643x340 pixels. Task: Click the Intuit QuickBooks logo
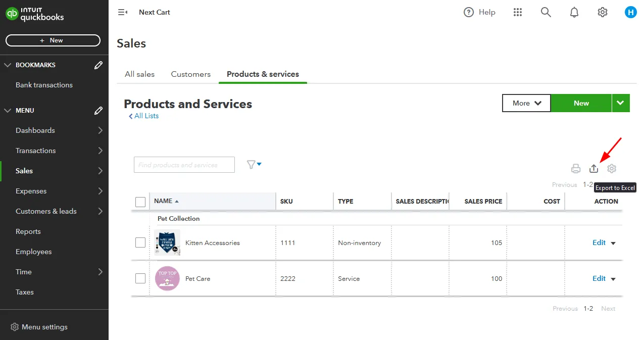coord(35,14)
